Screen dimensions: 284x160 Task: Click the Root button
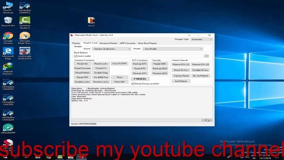click(x=119, y=77)
